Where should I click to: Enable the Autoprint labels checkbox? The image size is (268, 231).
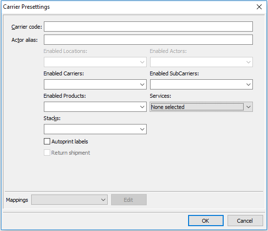click(47, 142)
